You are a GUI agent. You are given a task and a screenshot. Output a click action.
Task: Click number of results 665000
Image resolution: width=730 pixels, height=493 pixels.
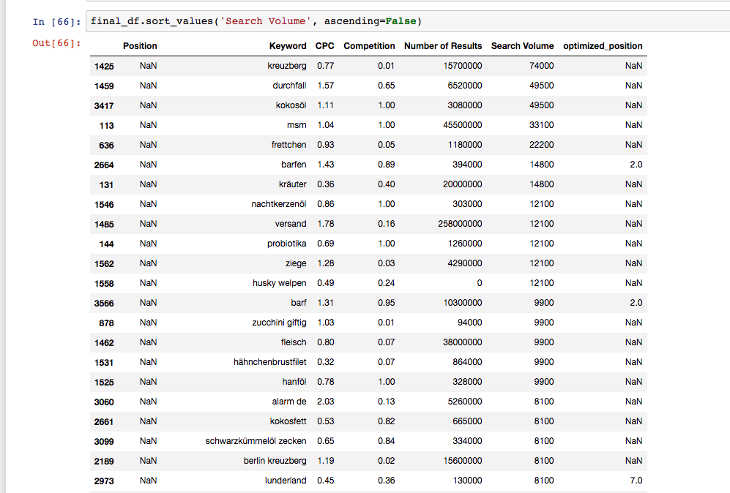click(467, 421)
